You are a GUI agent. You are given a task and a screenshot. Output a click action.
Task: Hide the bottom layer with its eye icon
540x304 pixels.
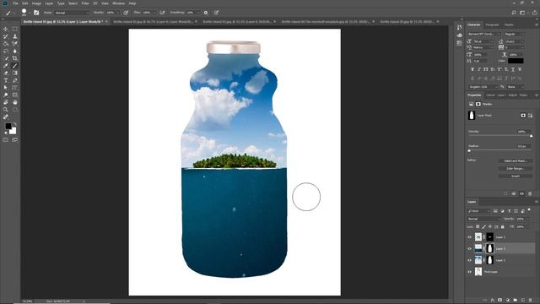469,272
